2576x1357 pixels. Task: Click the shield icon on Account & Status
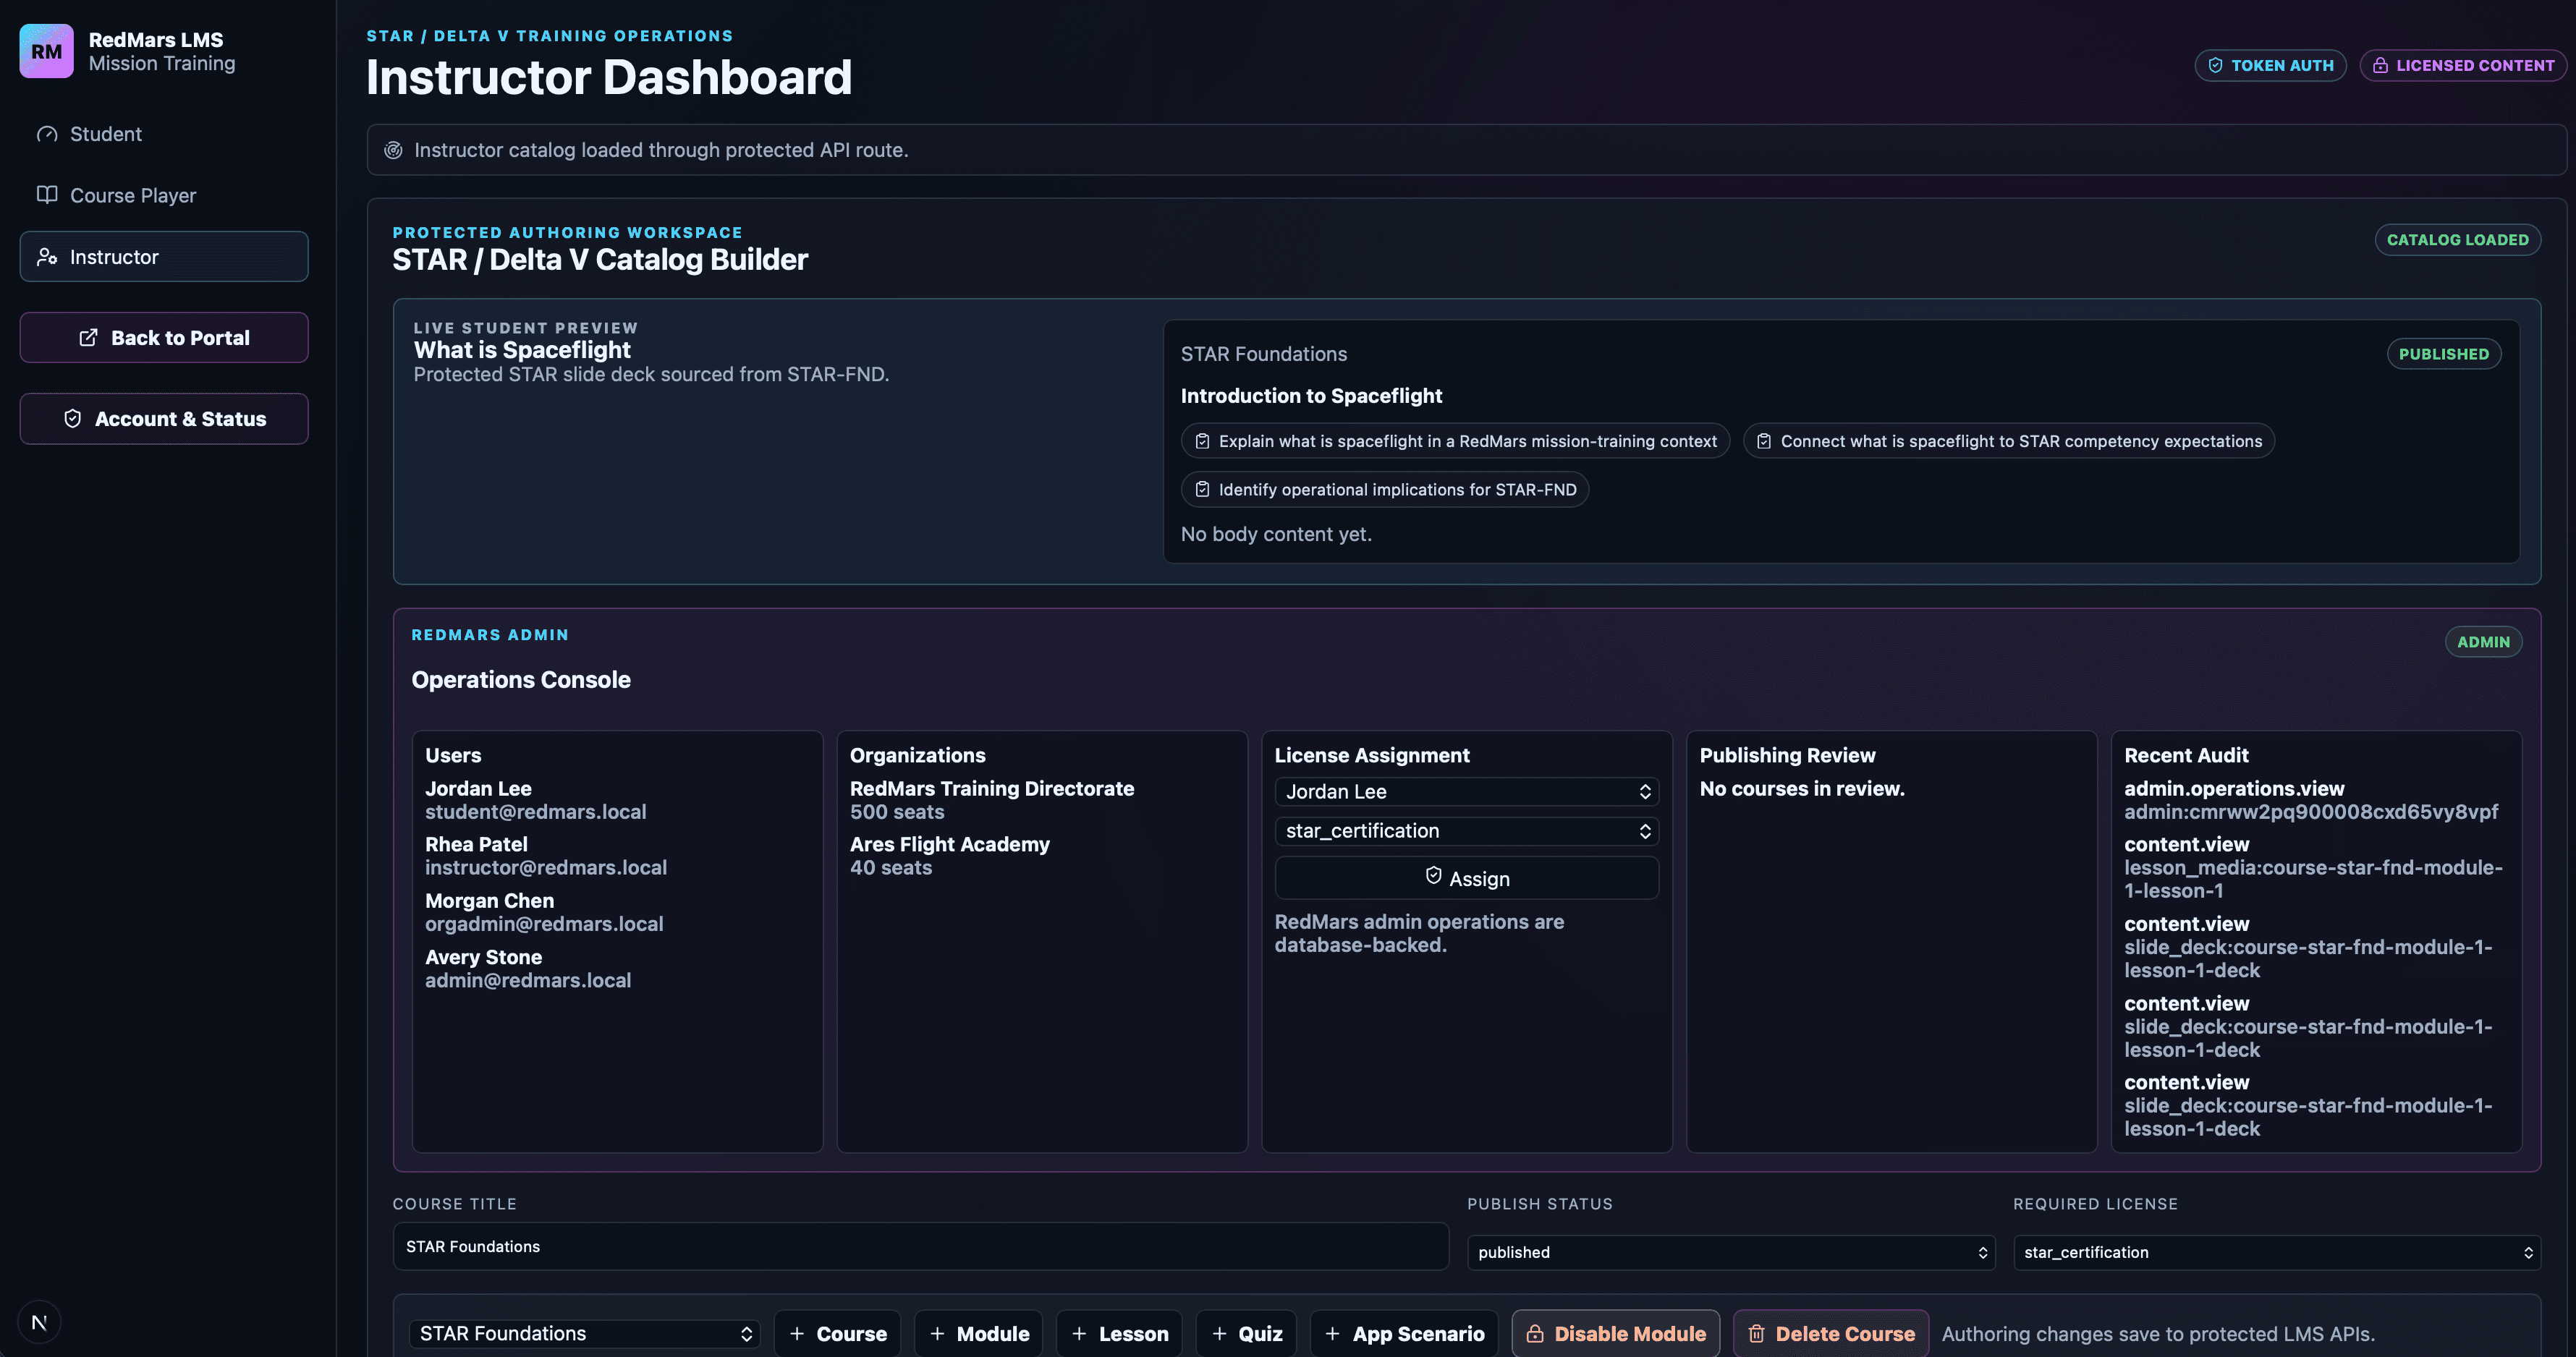point(72,419)
